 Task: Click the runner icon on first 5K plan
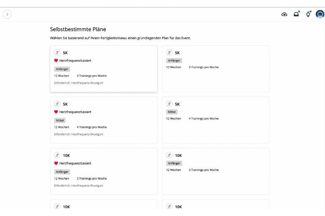(x=58, y=52)
